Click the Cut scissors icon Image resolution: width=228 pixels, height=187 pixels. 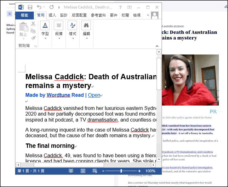[33, 24]
